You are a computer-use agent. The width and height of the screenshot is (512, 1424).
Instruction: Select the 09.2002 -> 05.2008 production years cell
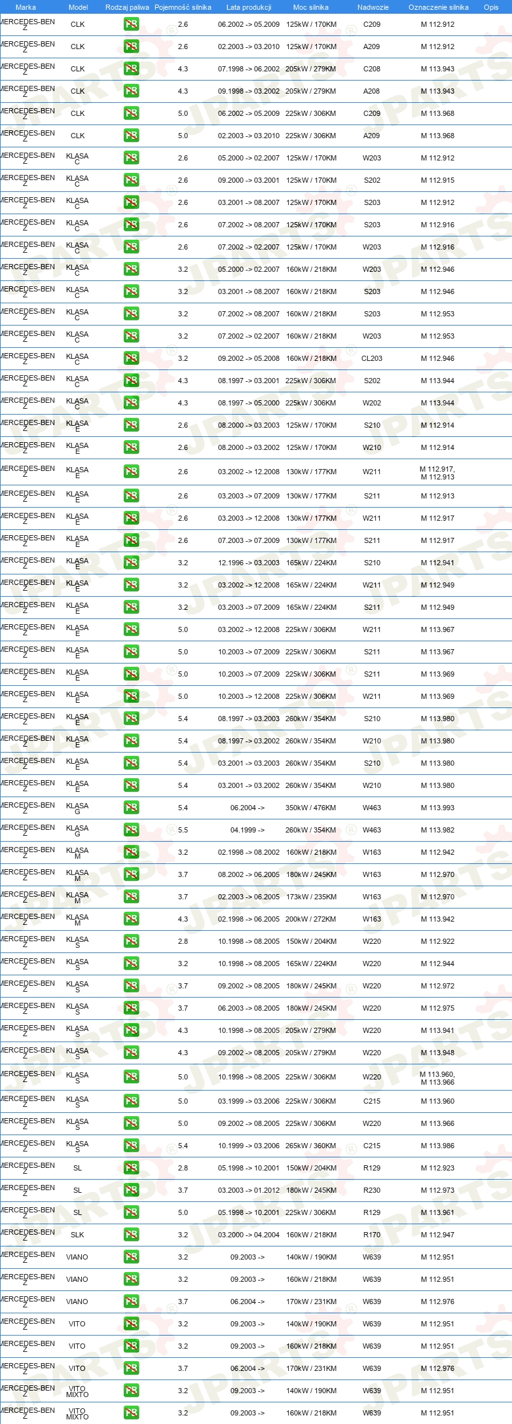(249, 358)
